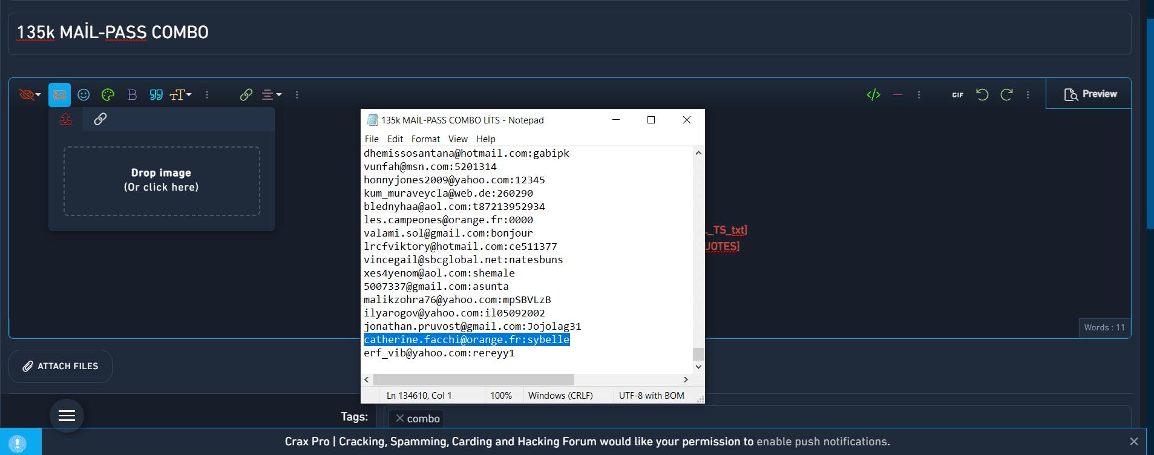This screenshot has width=1154, height=455.
Task: Open the File menu in Notepad
Action: pos(372,139)
